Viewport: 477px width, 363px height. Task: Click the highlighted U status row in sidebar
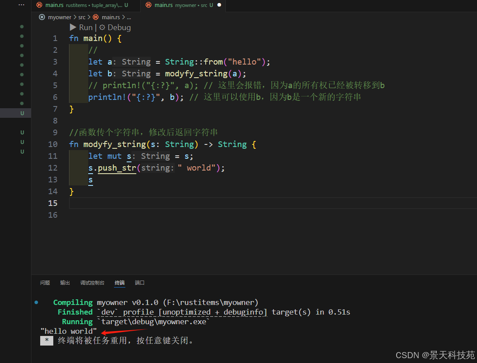(x=16, y=113)
